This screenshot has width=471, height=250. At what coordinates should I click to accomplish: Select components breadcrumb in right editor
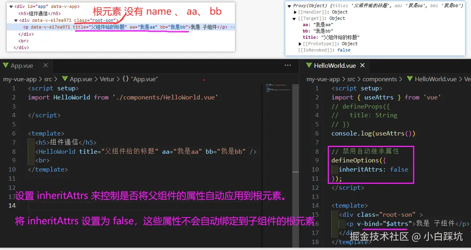[x=380, y=79]
